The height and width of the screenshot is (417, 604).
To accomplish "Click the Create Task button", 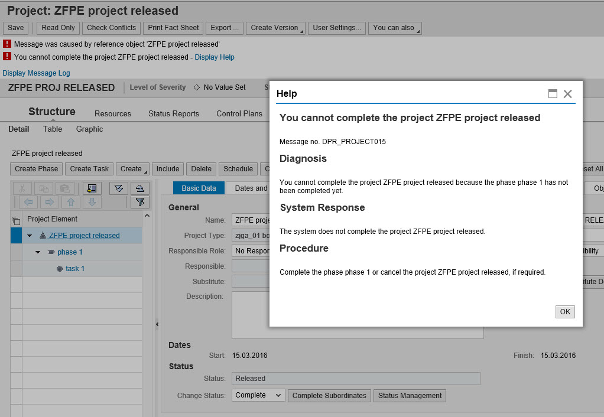I will 89,169.
